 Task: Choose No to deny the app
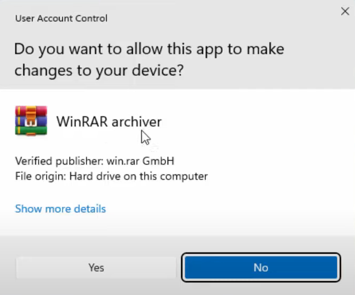pos(260,267)
